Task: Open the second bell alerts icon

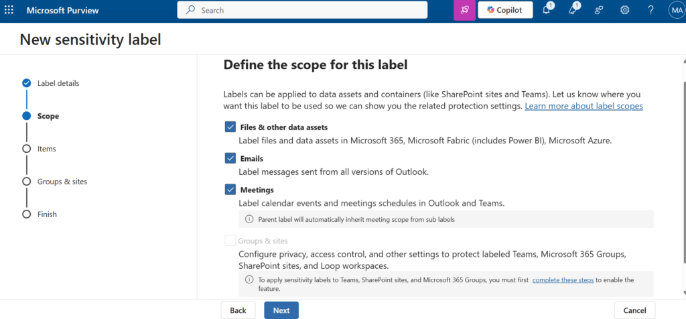Action: 574,10
